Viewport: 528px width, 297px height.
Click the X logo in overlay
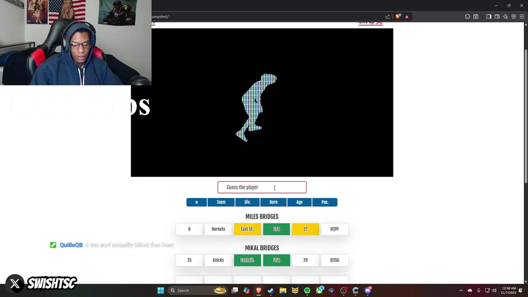(15, 284)
